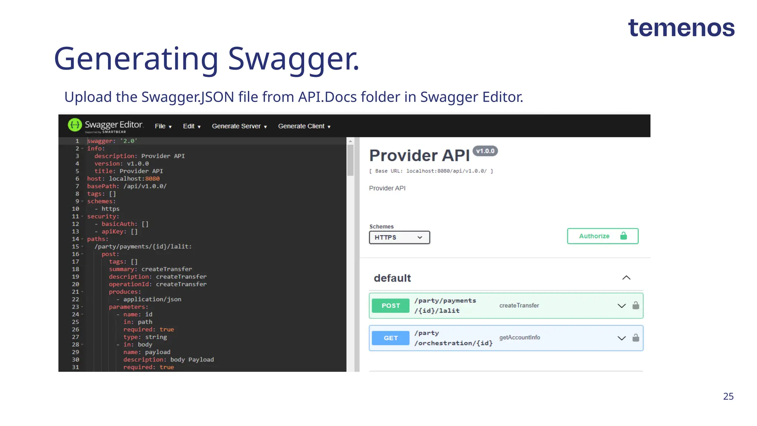This screenshot has width=757, height=426.
Task: Collapse the default section chevron
Action: tap(626, 278)
